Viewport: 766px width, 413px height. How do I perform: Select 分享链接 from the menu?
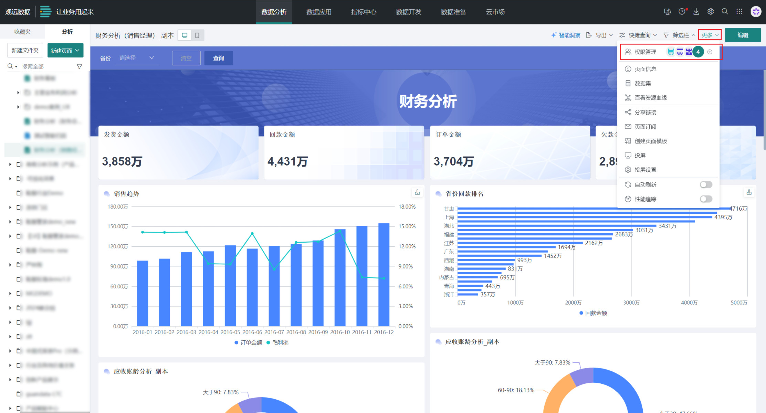(645, 113)
